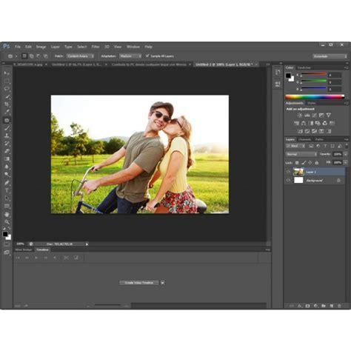Viewport: 351px width, 351px height.
Task: Add a Brightness/Contrast adjustment
Action: [300, 116]
